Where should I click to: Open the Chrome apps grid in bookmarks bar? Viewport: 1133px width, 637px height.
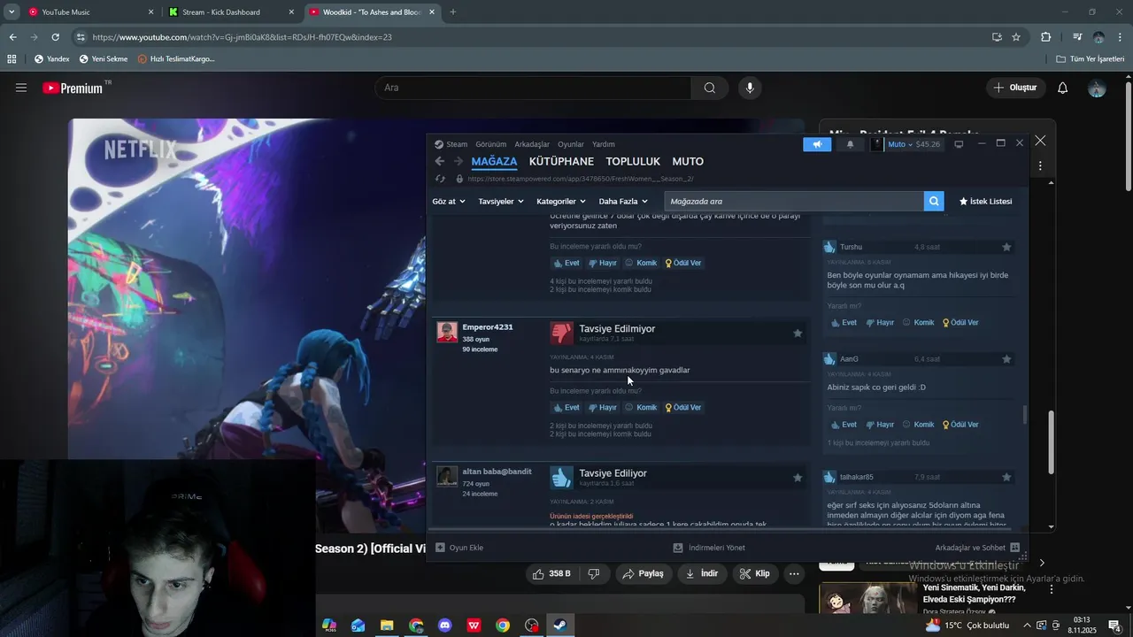pyautogui.click(x=12, y=59)
